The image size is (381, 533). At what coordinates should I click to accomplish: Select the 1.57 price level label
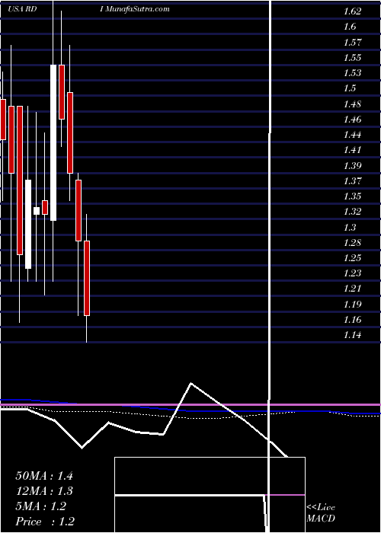[x=352, y=43]
